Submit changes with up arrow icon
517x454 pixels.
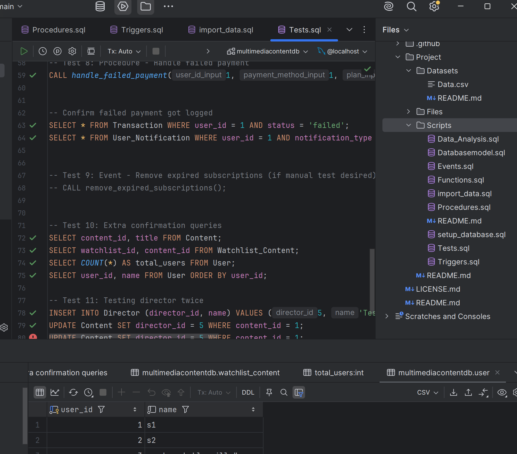tap(181, 393)
